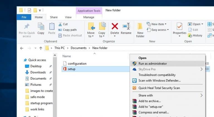Open the Copy to dropdown

point(102,36)
